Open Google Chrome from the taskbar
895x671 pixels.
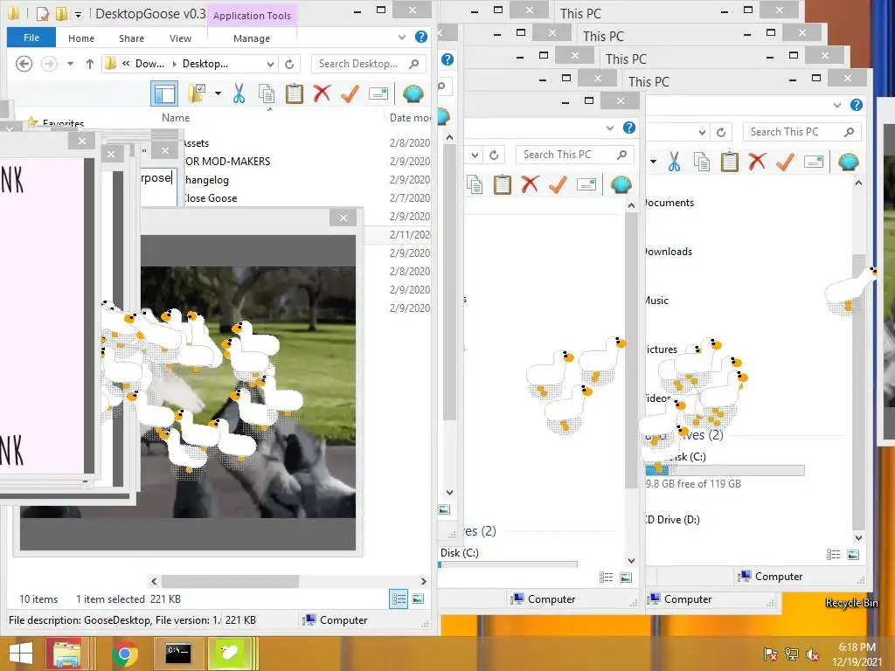coord(124,654)
